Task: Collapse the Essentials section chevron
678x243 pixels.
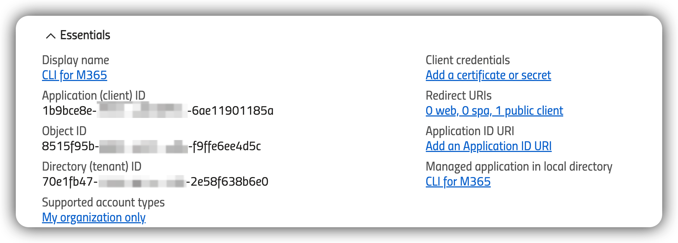Action: pos(51,36)
